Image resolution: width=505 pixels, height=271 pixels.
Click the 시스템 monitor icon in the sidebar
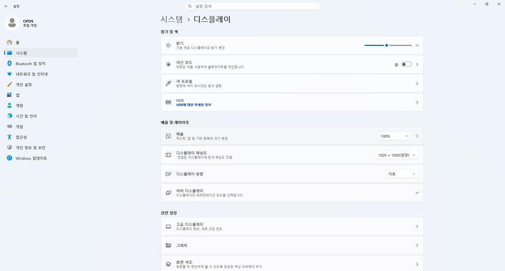pos(9,53)
